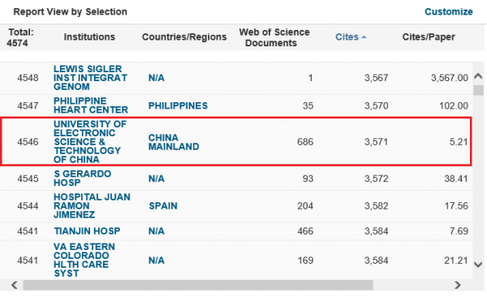Click the Cites/Paper column header
Screen dimensions: 487x297
click(x=429, y=37)
